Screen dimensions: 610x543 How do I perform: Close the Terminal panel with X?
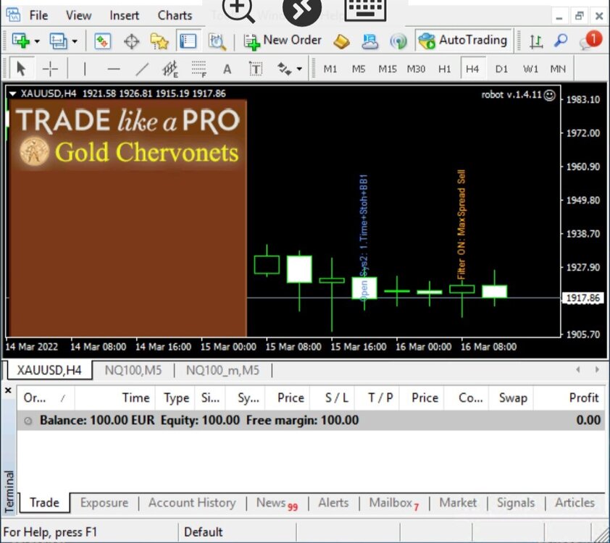point(8,390)
